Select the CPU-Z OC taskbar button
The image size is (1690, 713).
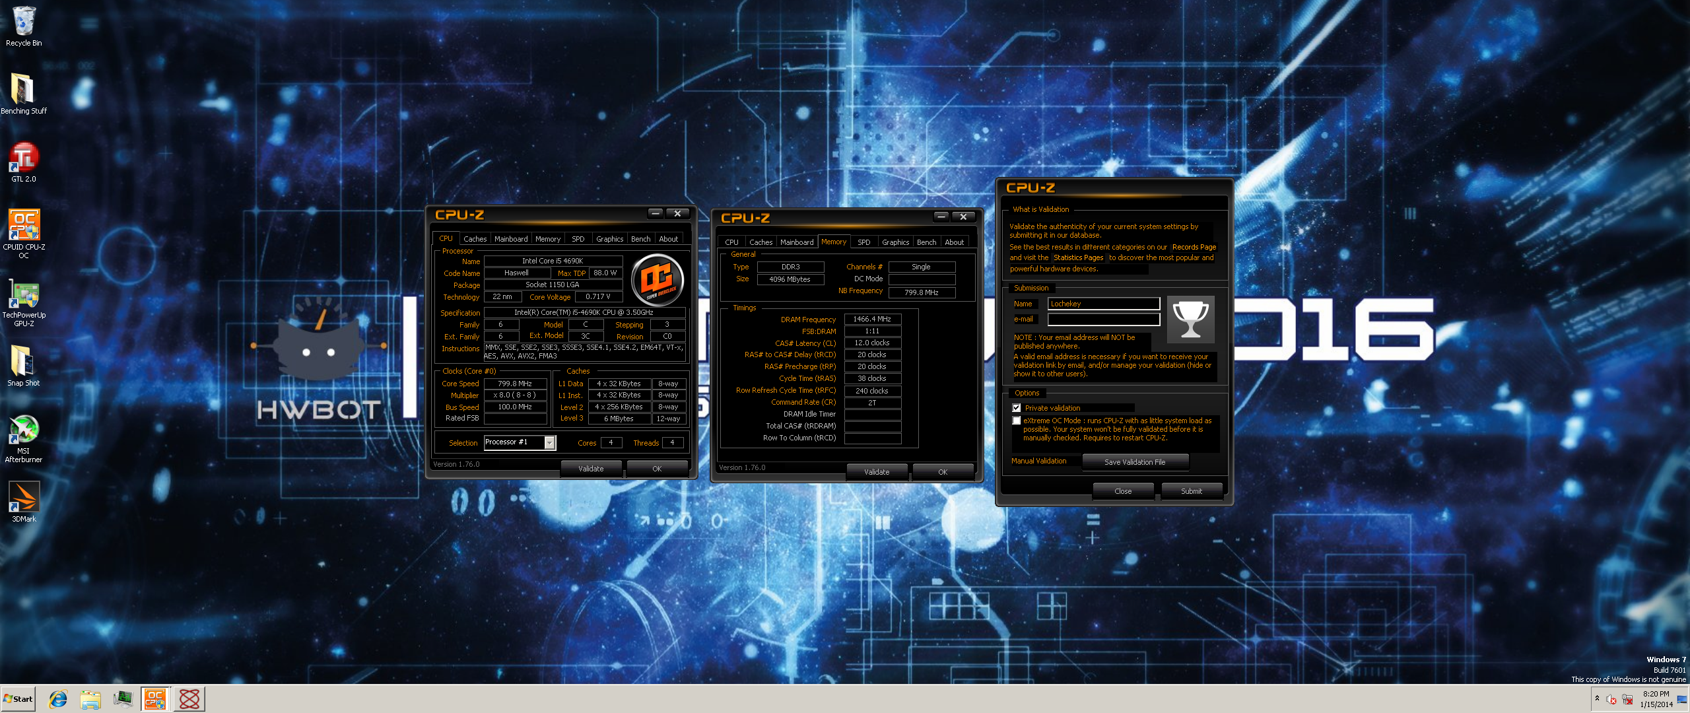click(x=155, y=699)
